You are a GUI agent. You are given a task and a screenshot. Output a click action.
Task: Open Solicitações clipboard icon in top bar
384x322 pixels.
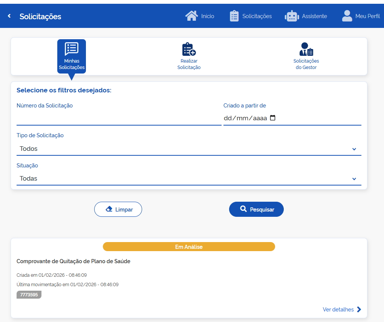click(x=234, y=16)
